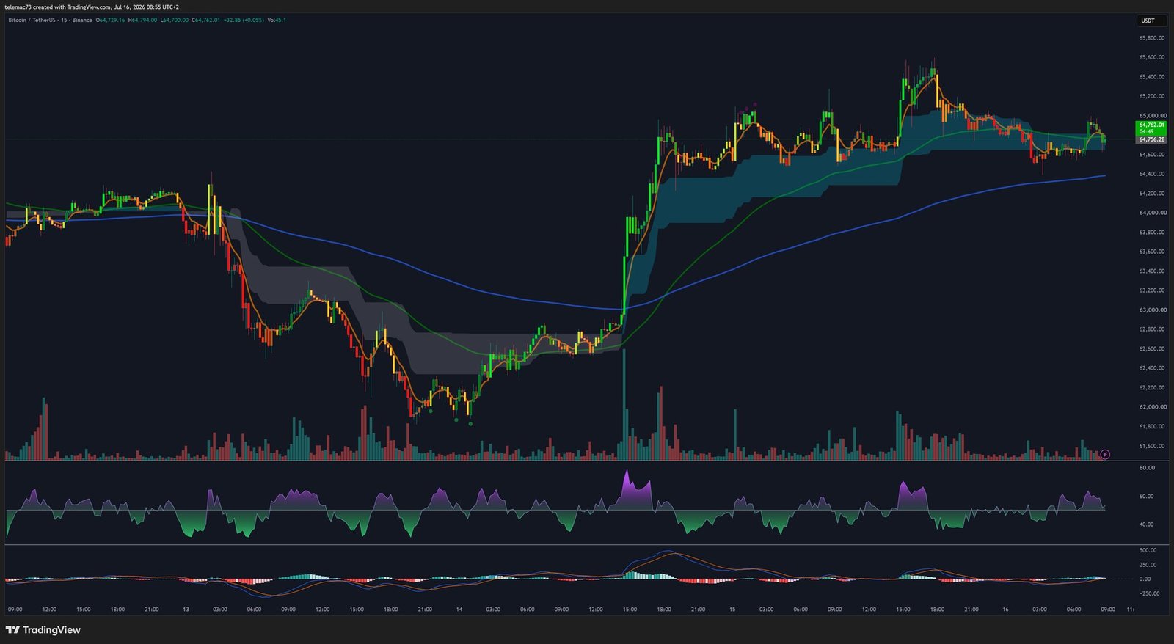
Task: Click the 250.00 MACD scale label
Action: [x=1148, y=565]
